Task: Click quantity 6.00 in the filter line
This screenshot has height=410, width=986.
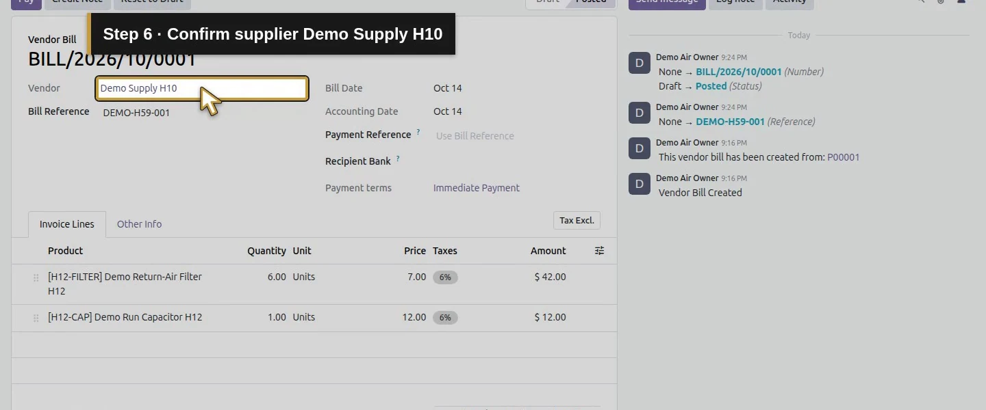Action: 277,277
